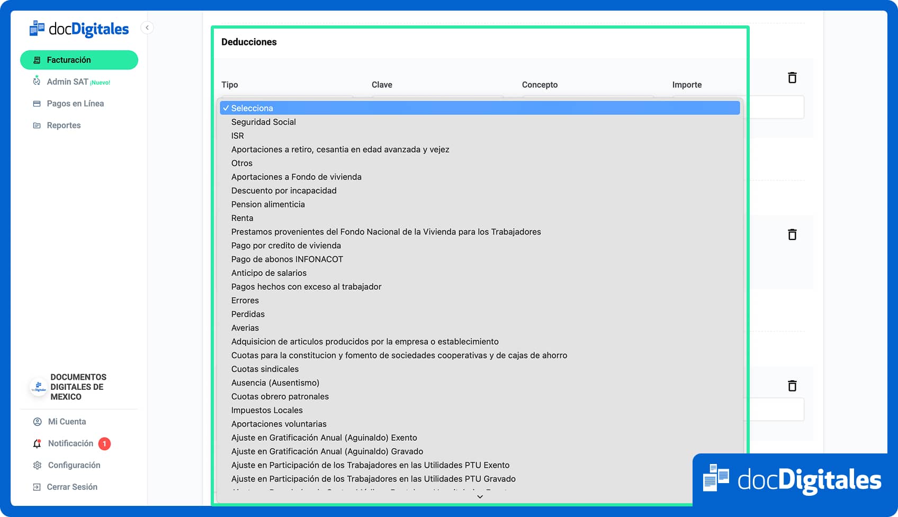This screenshot has height=517, width=898.
Task: Select Pago de abonos INFONACOT
Action: [x=480, y=260]
